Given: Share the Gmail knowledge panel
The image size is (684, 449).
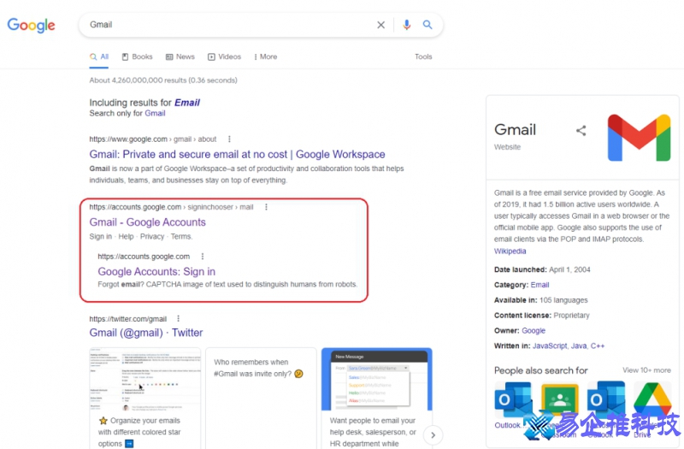Looking at the screenshot, I should pos(581,131).
